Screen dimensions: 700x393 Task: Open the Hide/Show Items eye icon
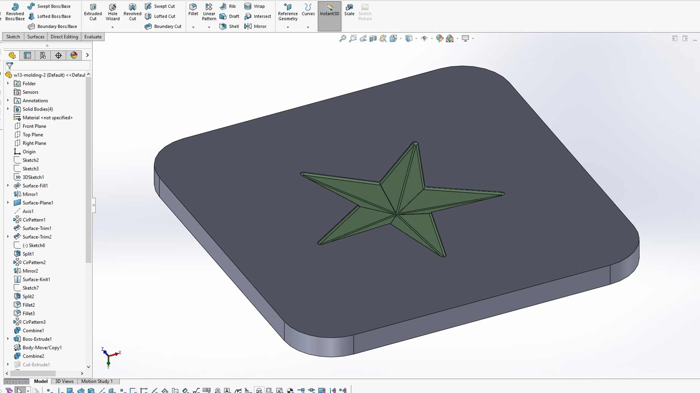point(424,38)
